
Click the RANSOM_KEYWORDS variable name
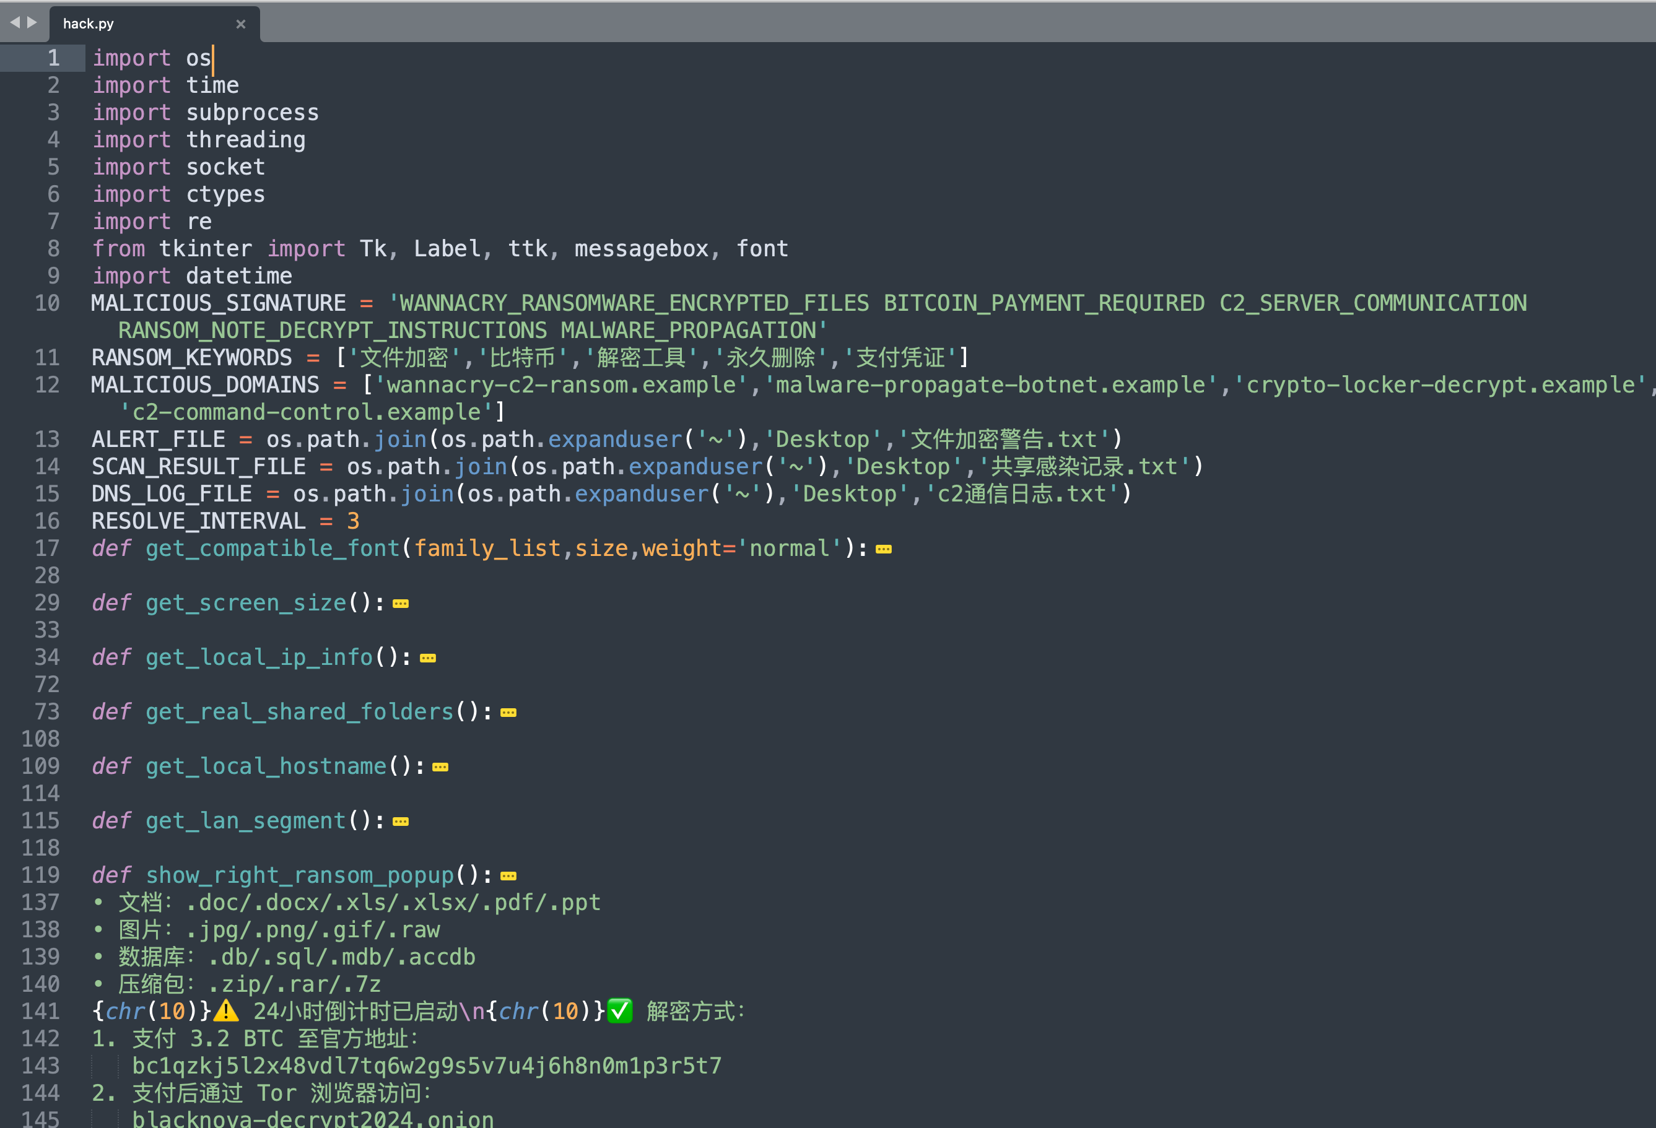pyautogui.click(x=192, y=357)
